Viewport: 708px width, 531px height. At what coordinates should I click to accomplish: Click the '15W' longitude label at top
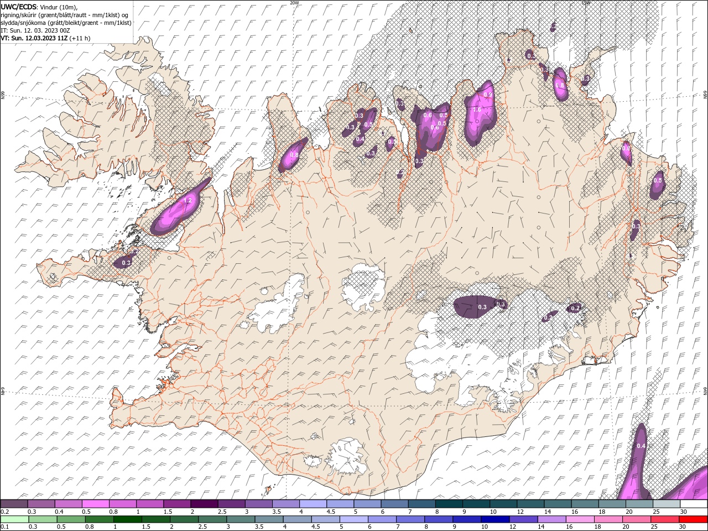pos(586,3)
